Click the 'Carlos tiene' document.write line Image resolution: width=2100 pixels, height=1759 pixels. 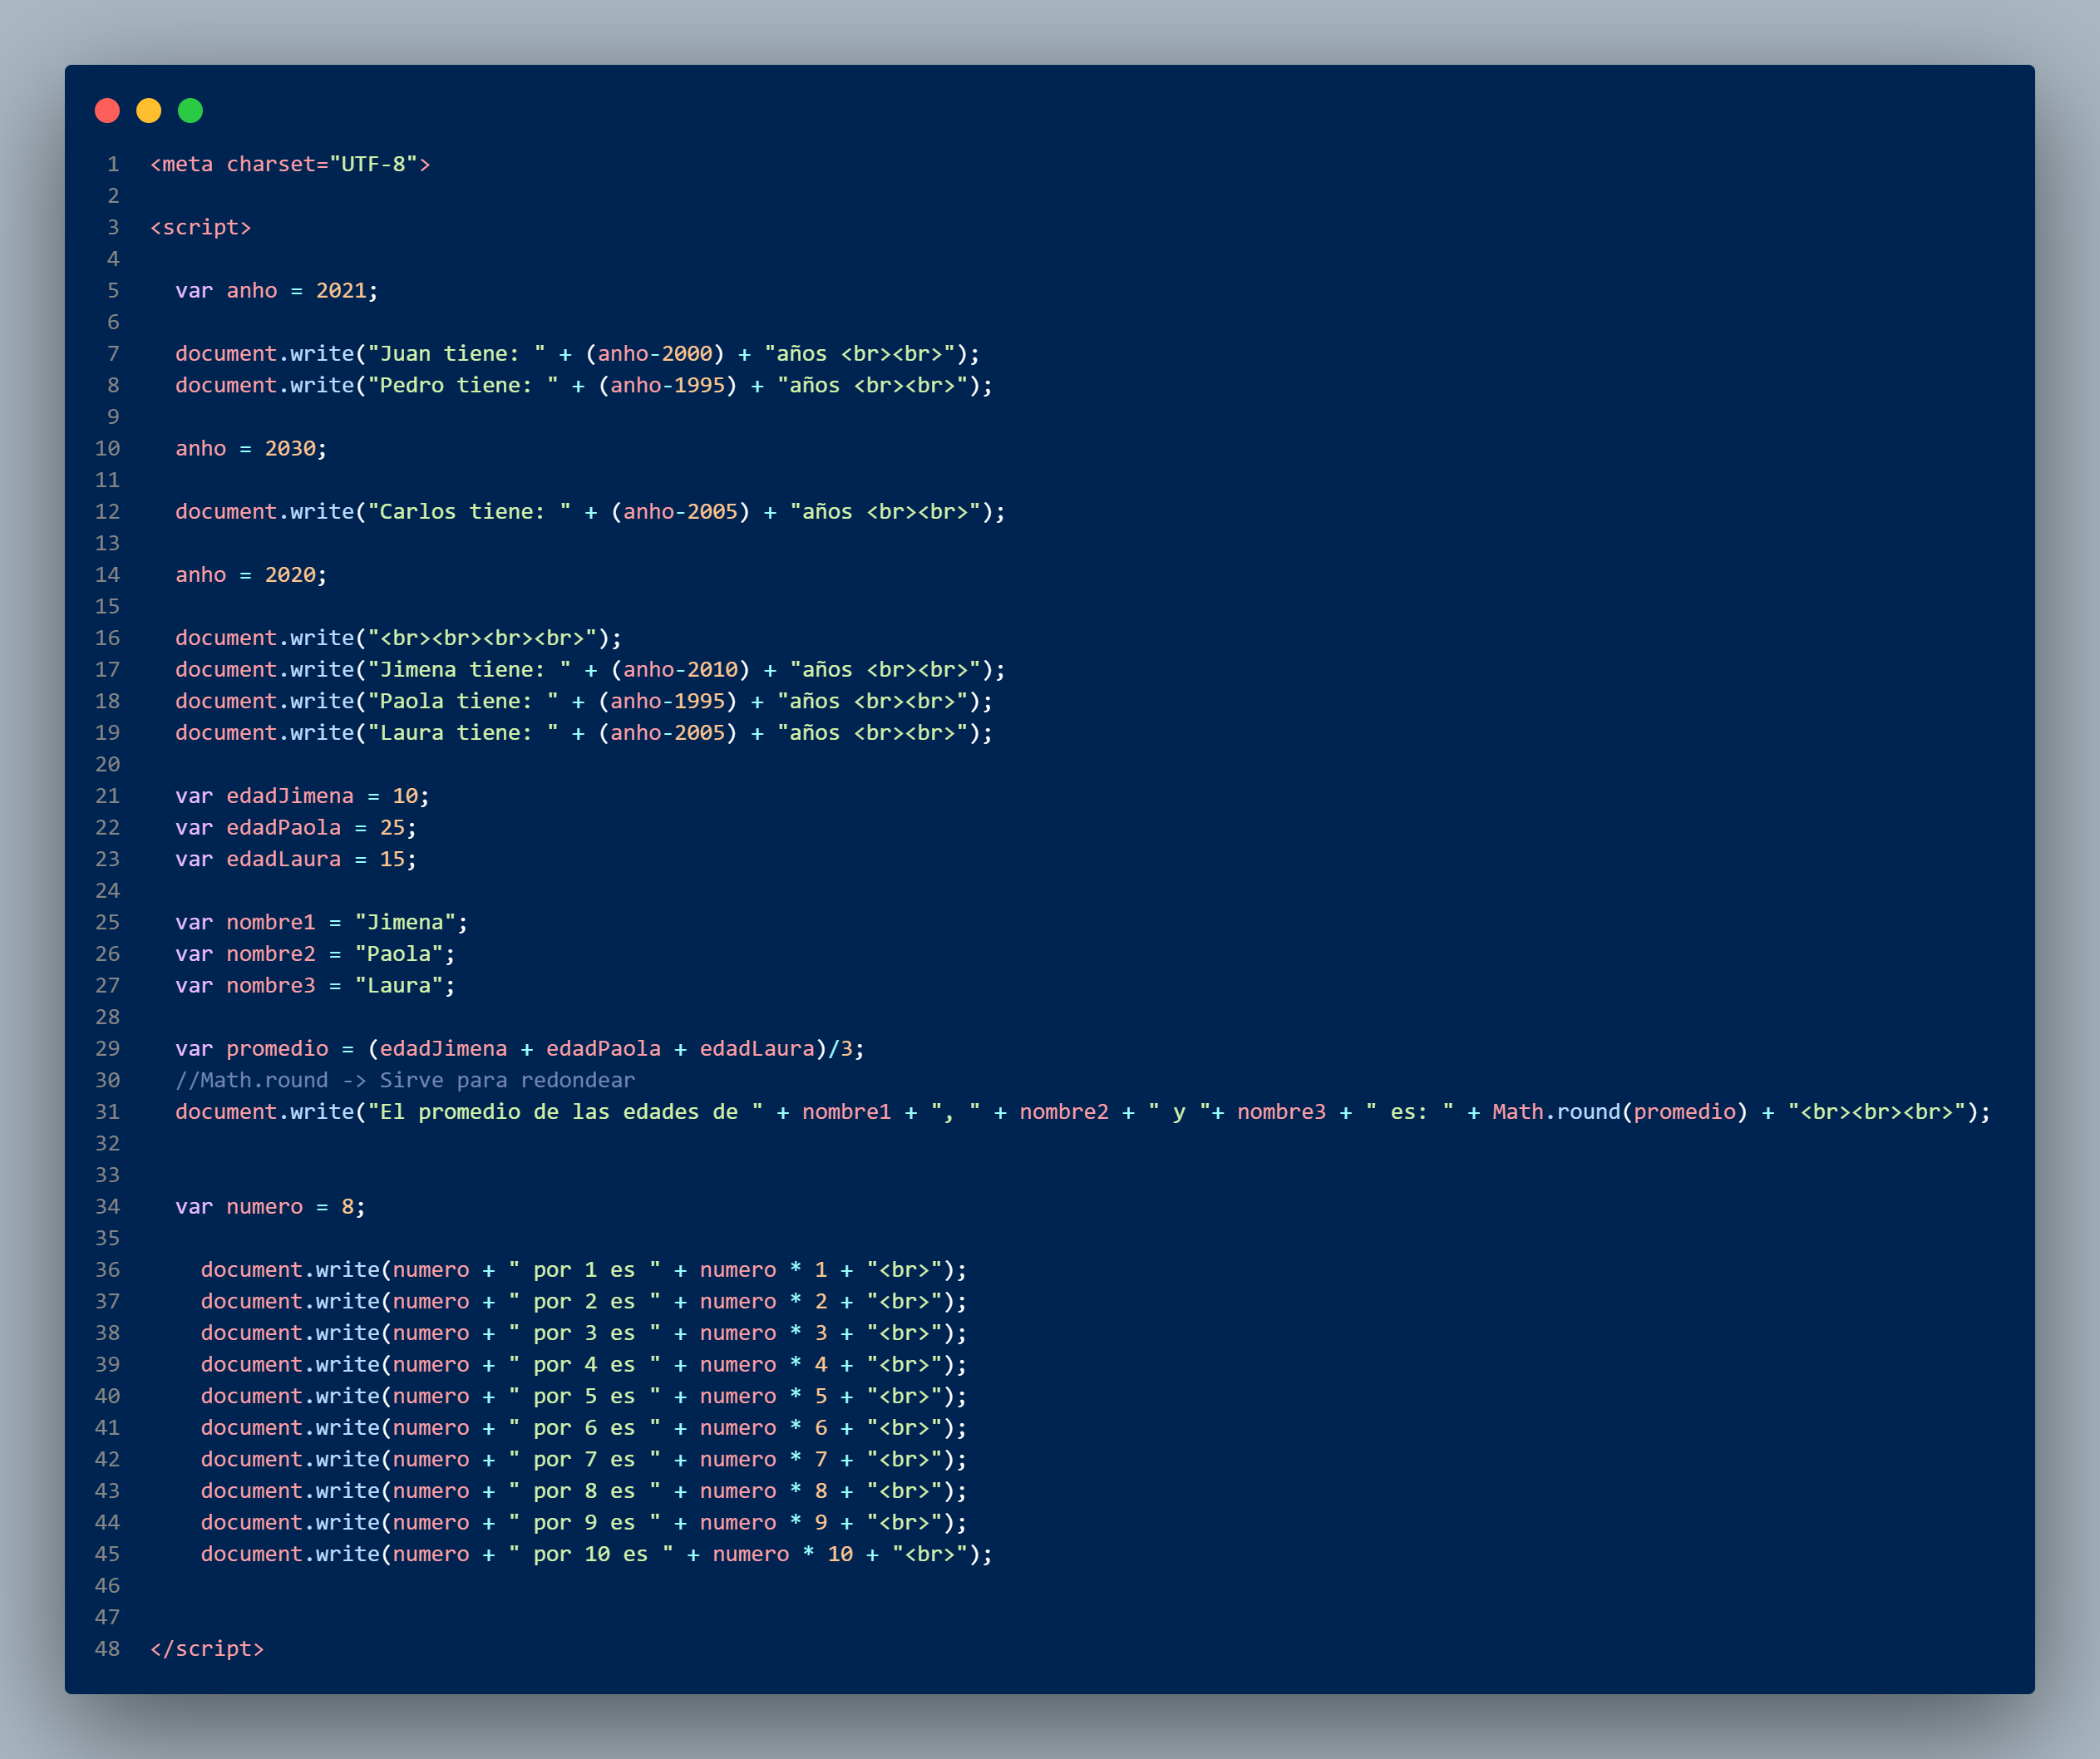pyautogui.click(x=591, y=511)
